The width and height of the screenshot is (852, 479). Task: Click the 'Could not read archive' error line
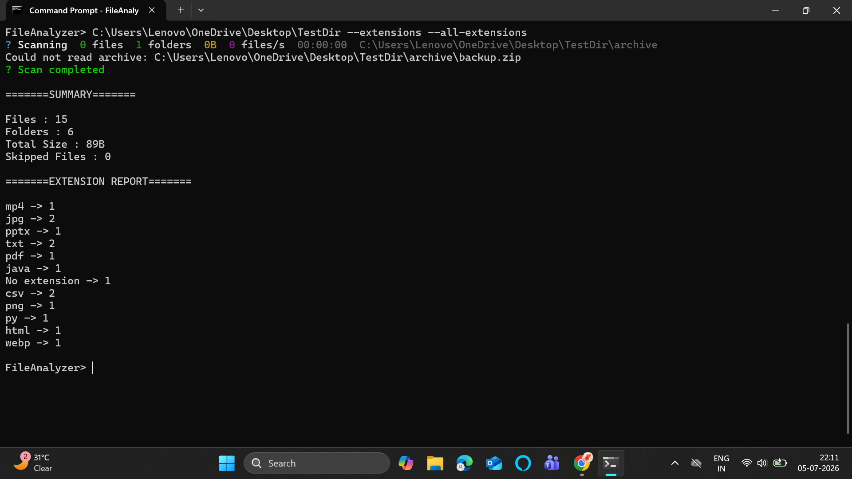tap(263, 57)
